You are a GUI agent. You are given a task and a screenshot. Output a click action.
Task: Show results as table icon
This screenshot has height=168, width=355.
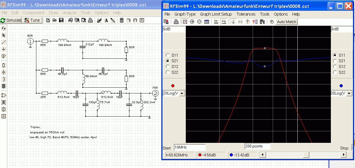tap(207, 22)
